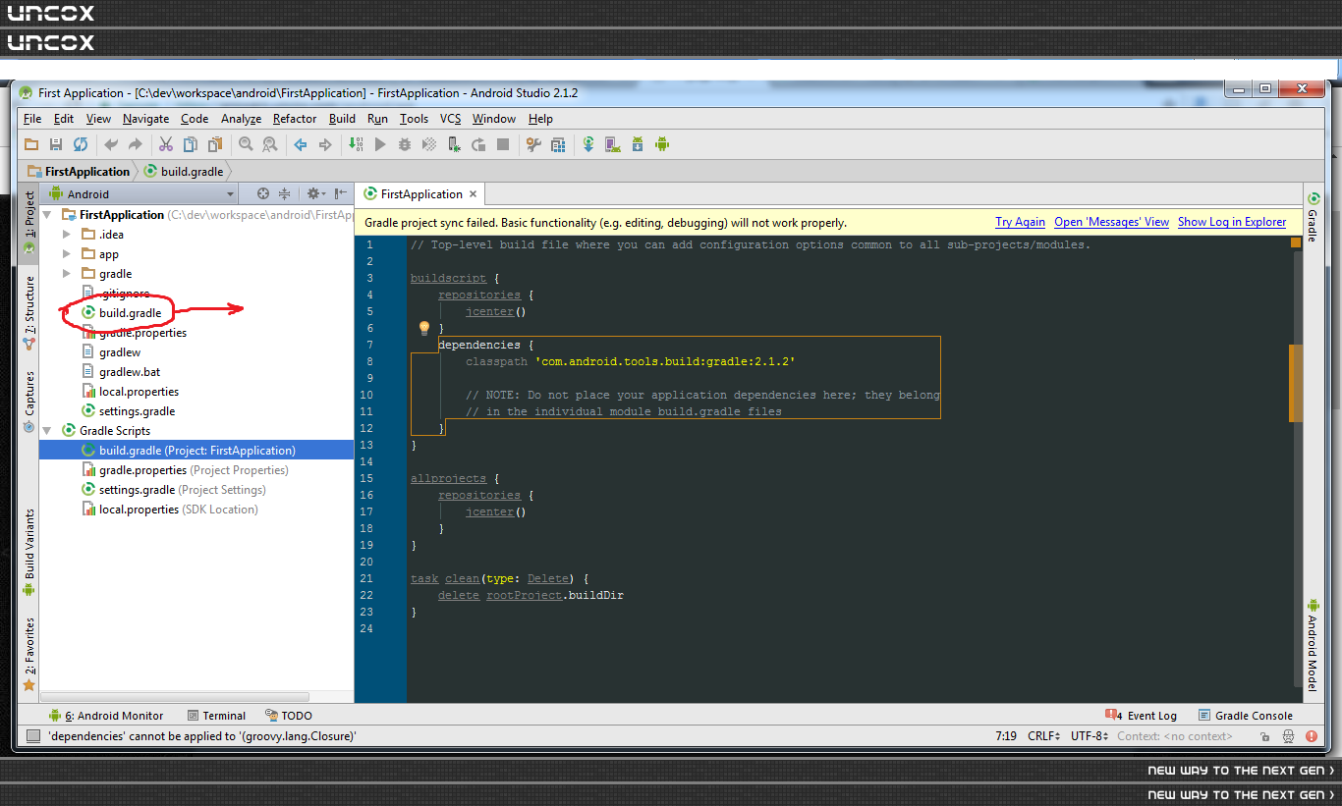Image resolution: width=1342 pixels, height=806 pixels.
Task: Open the Android Monitor tool window
Action: (x=106, y=716)
